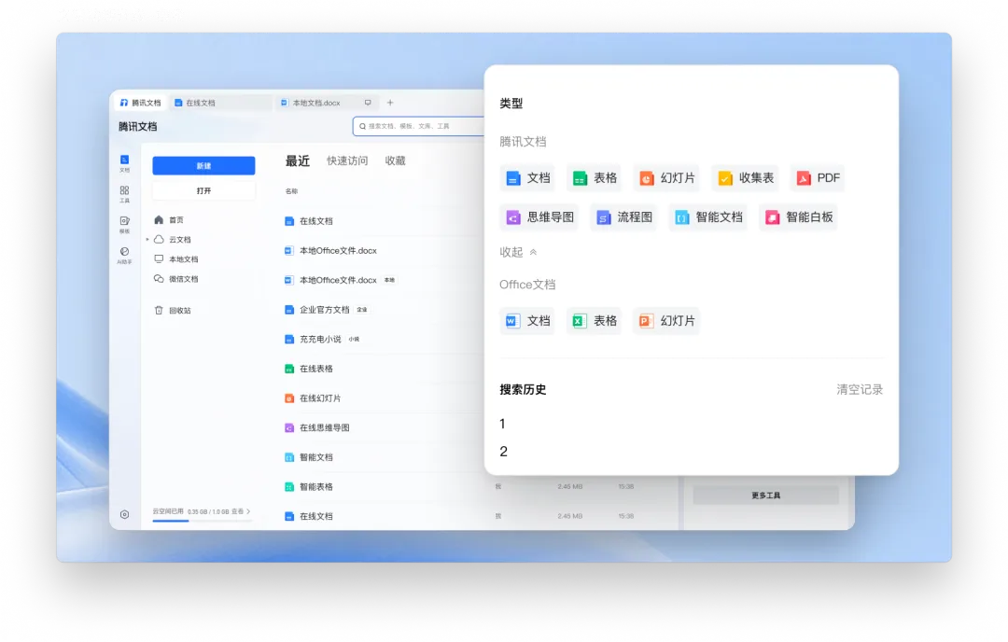This screenshot has height=642, width=1008.
Task: Choose Excel 表格 under Office文档
Action: click(594, 321)
